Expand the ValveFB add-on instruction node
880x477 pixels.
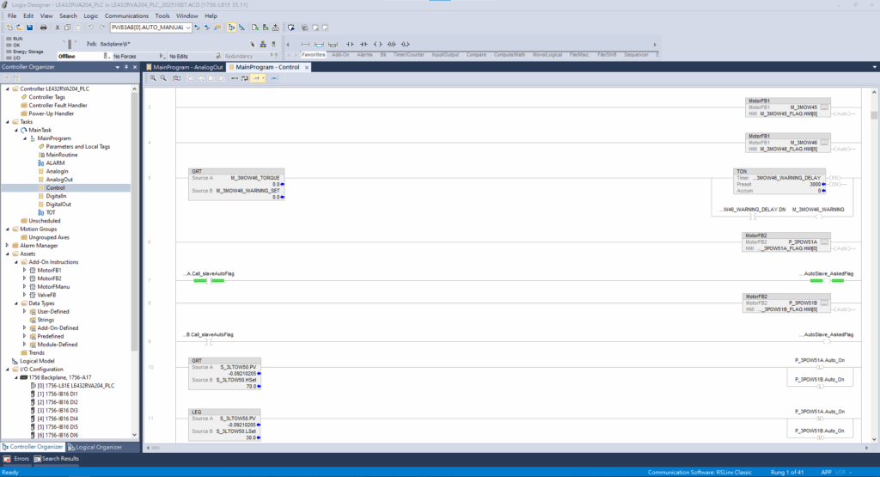pos(25,295)
